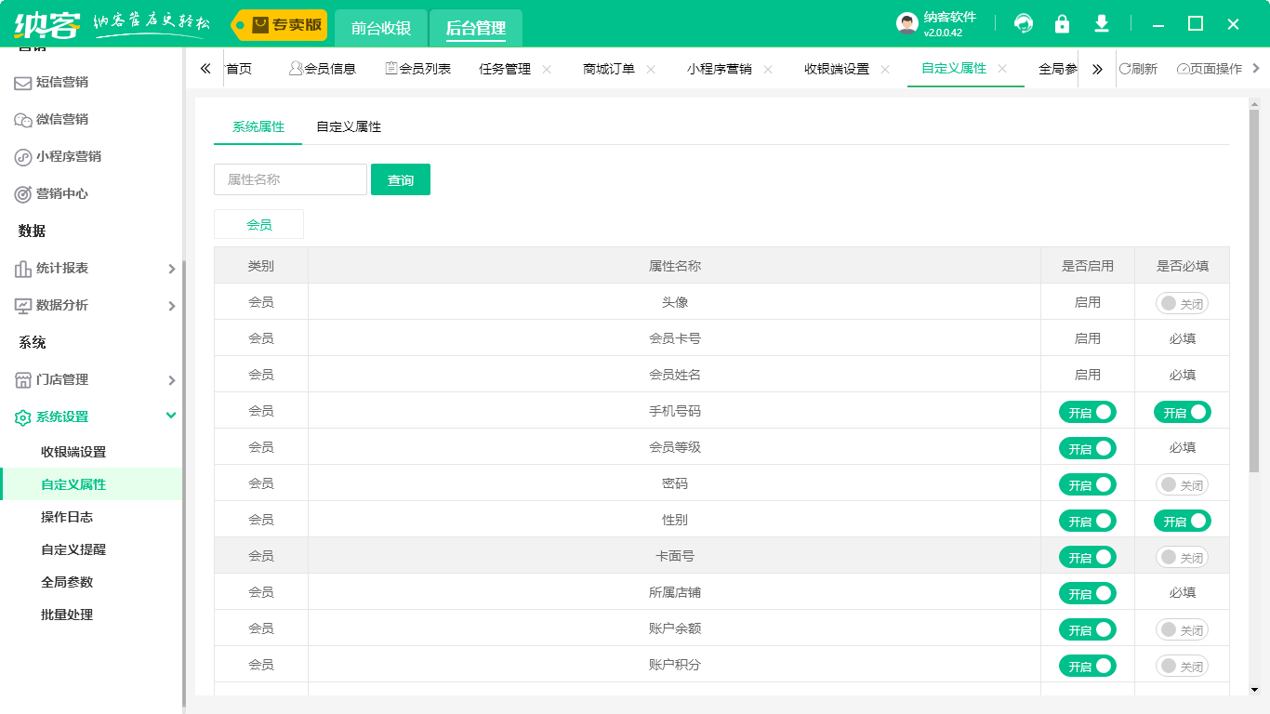
Task: Open 营销中心 target icon item
Action: (x=23, y=194)
